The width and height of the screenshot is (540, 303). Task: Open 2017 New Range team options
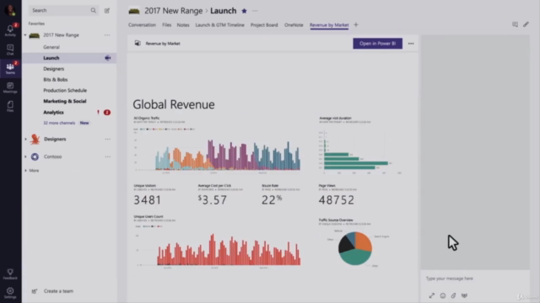107,35
